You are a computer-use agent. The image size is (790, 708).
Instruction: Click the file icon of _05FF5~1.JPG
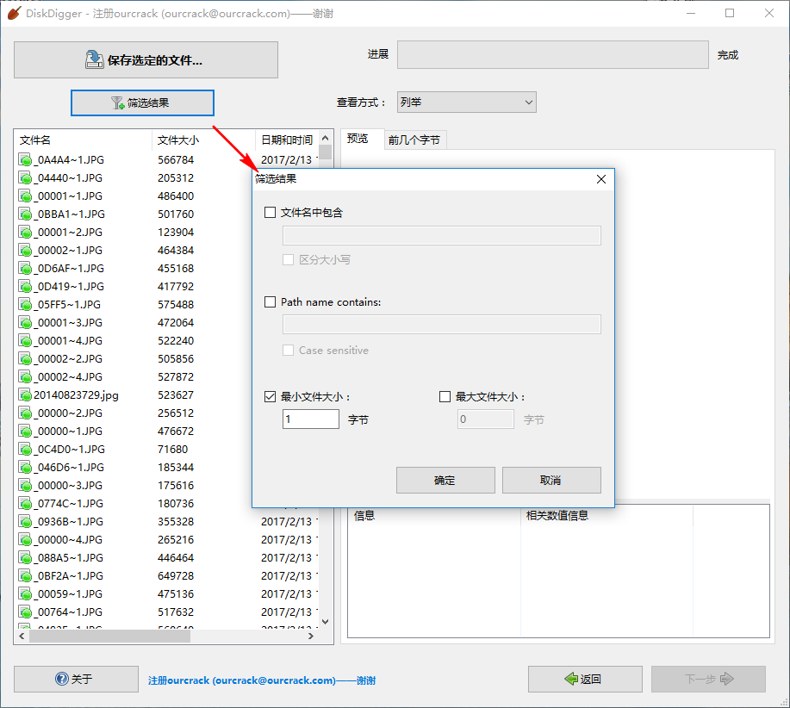pyautogui.click(x=25, y=305)
